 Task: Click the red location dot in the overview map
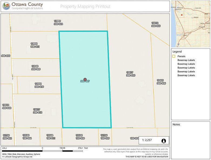click(x=182, y=15)
